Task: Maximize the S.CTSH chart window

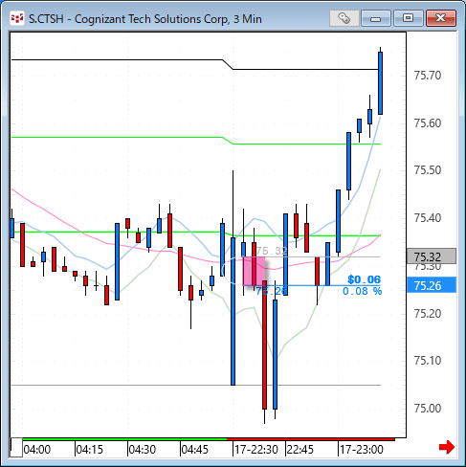Action: click(408, 18)
